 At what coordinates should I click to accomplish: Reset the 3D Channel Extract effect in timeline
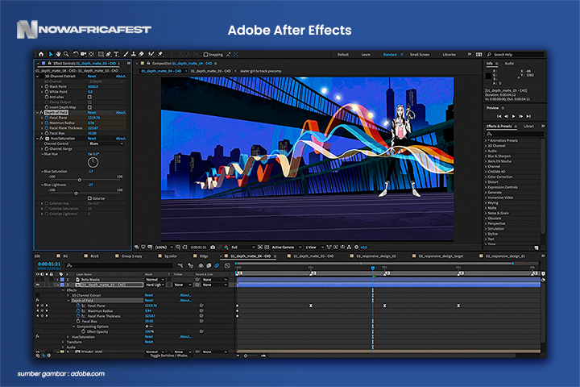pos(149,295)
